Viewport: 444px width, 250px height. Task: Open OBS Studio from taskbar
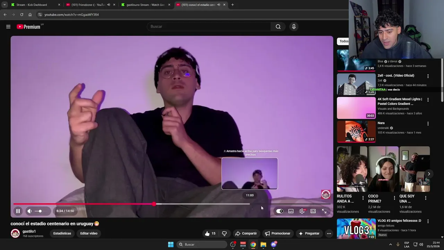pyautogui.click(x=233, y=244)
